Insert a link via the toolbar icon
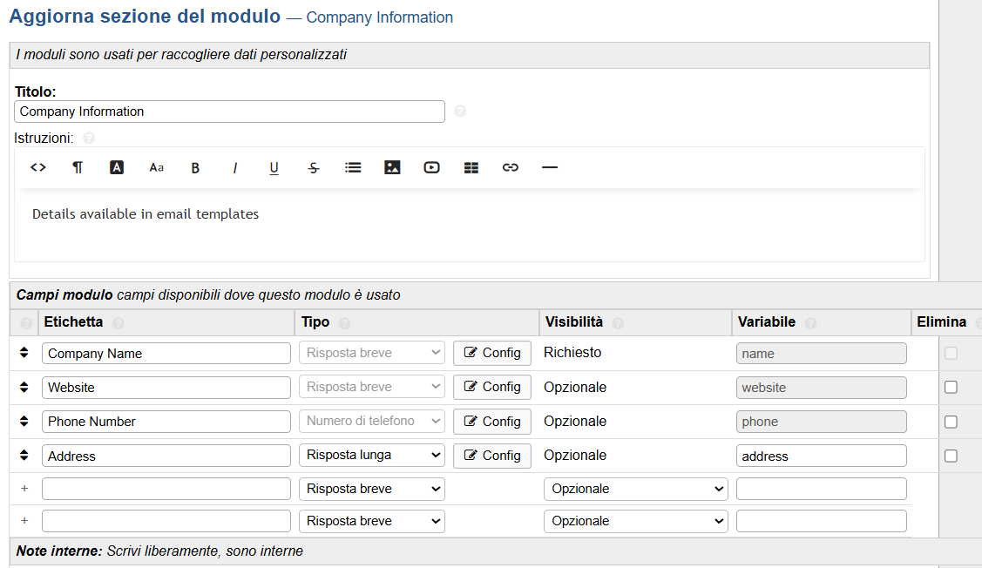Viewport: 982px width, 568px height. 511,167
